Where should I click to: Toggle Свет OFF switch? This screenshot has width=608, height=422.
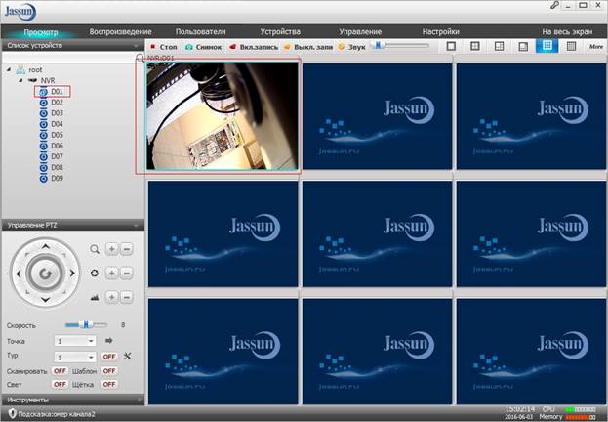click(x=60, y=384)
